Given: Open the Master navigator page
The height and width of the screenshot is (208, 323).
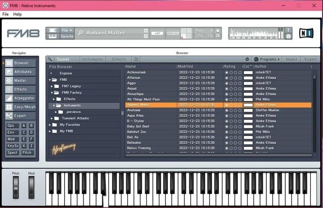Looking at the screenshot, I should click(x=20, y=81).
